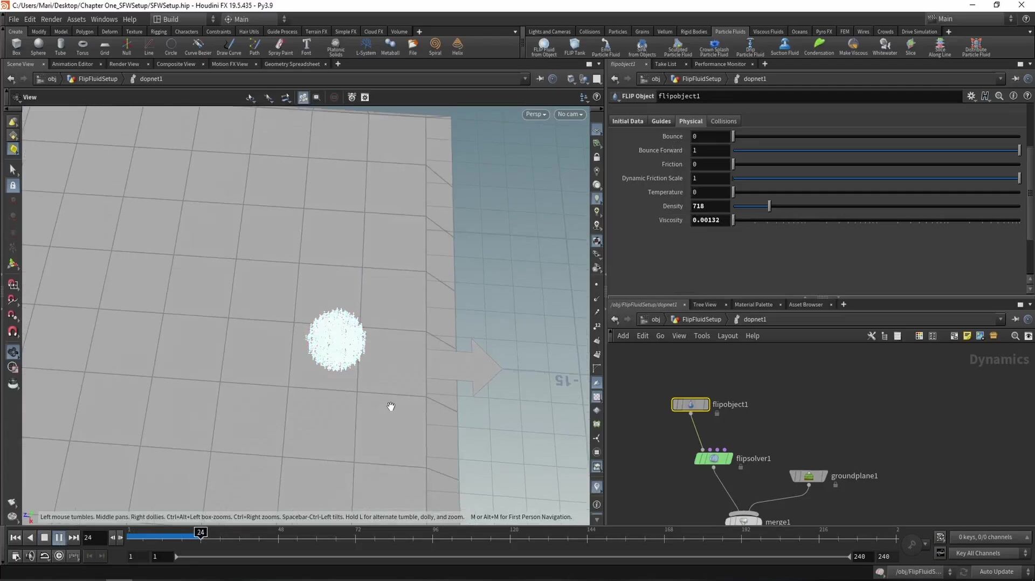Click the groundplane1 node
This screenshot has height=581, width=1035.
coord(808,476)
